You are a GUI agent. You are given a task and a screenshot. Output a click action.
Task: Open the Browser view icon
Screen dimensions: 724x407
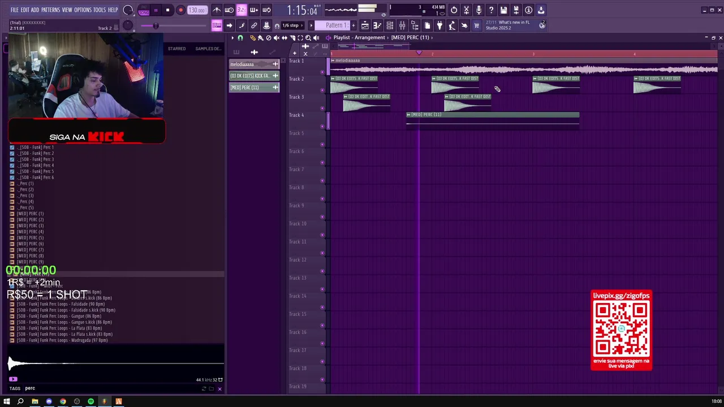point(415,25)
